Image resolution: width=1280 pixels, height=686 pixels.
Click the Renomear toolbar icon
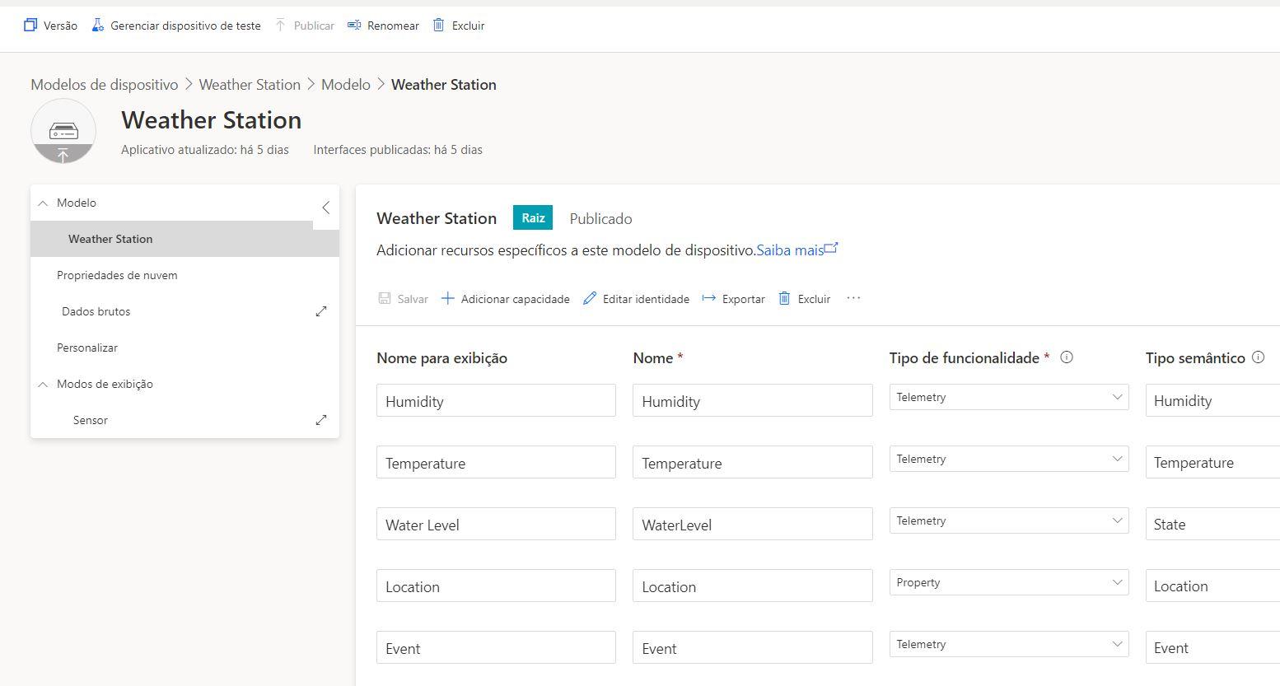point(354,26)
